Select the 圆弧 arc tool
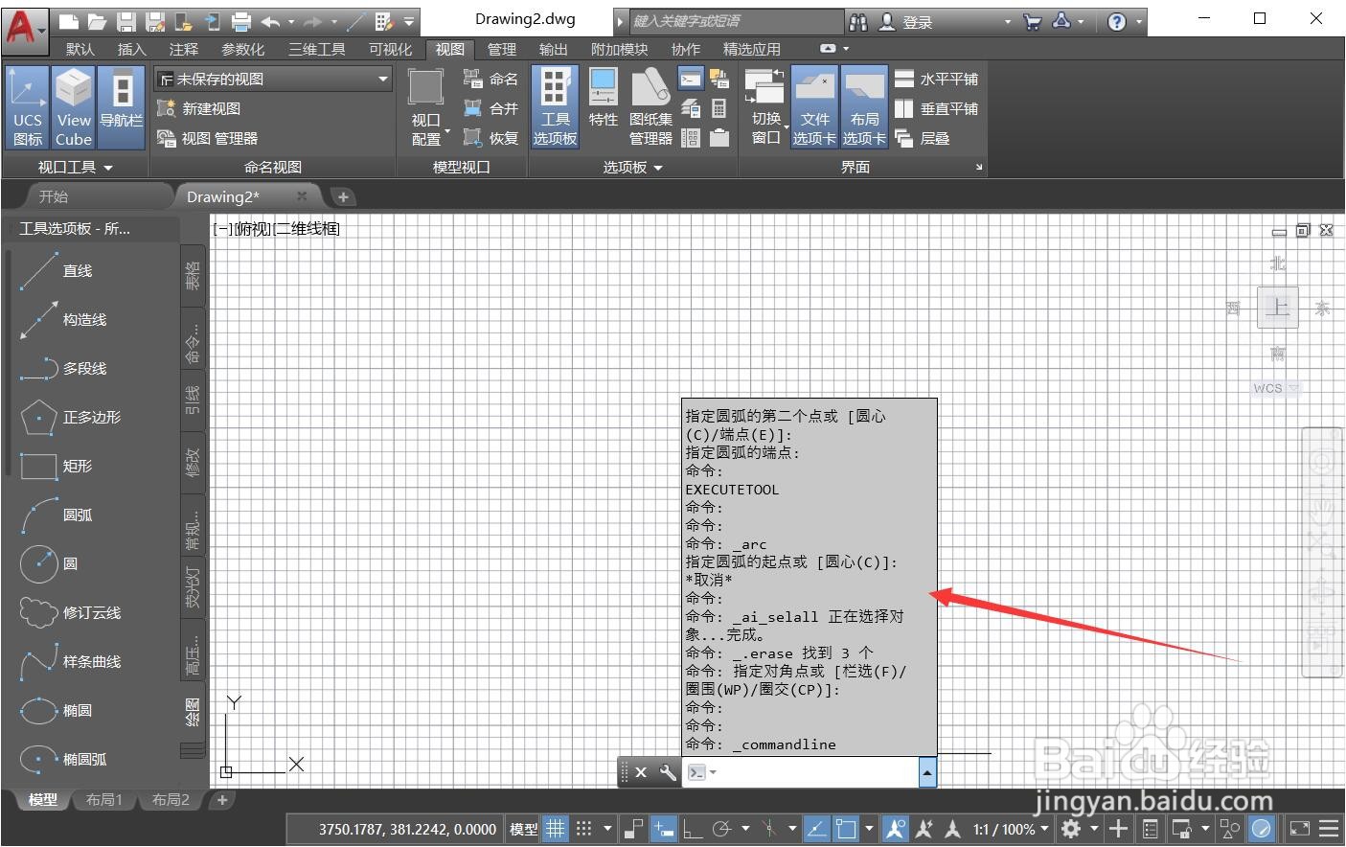Image resolution: width=1346 pixels, height=847 pixels. [57, 515]
